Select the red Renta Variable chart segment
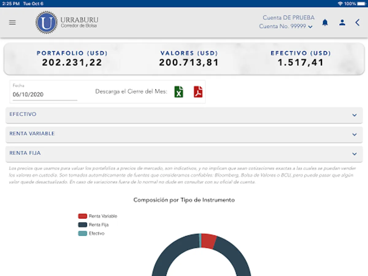This screenshot has height=276, width=368. pyautogui.click(x=209, y=241)
